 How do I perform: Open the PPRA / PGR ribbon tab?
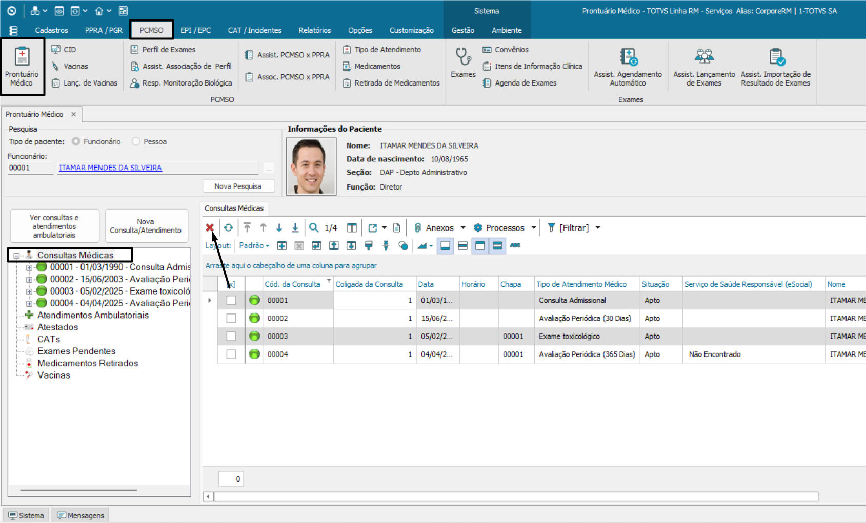tap(104, 30)
